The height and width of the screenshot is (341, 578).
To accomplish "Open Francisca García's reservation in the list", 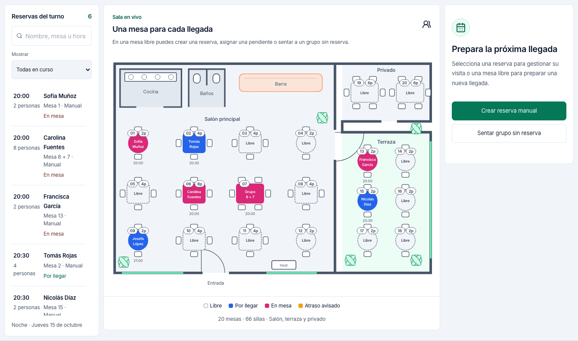I will [x=48, y=215].
